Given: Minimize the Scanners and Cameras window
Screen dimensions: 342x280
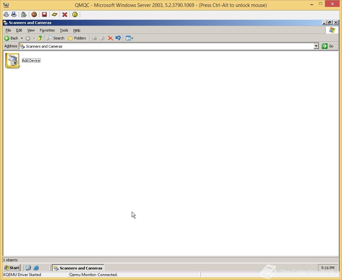Looking at the screenshot, I should pyautogui.click(x=324, y=23).
